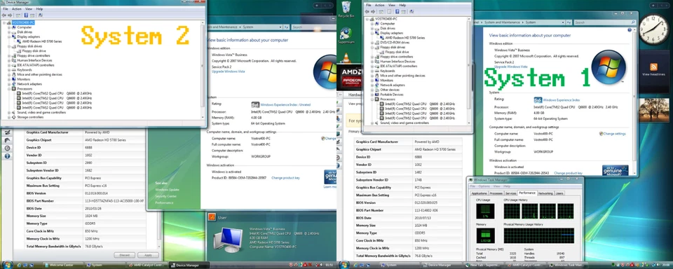The width and height of the screenshot is (673, 269).
Task: Switch to Networking tab in Task Manager
Action: click(x=545, y=193)
